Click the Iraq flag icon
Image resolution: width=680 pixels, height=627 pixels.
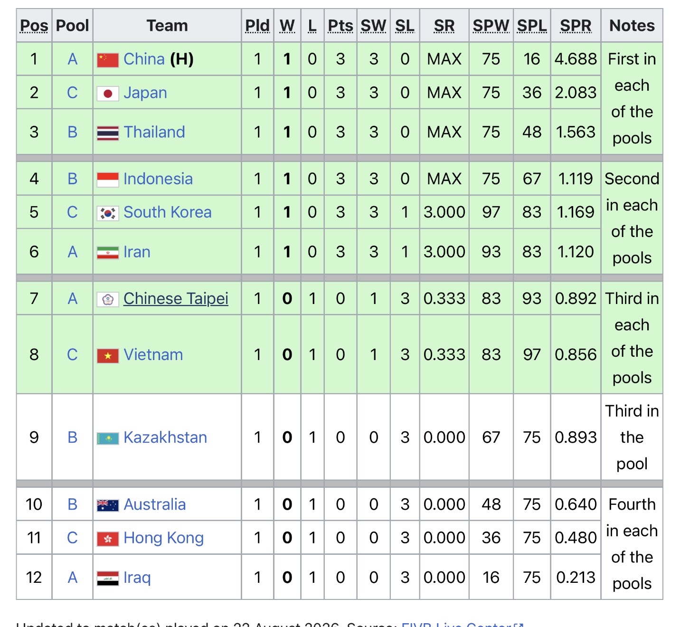108,578
